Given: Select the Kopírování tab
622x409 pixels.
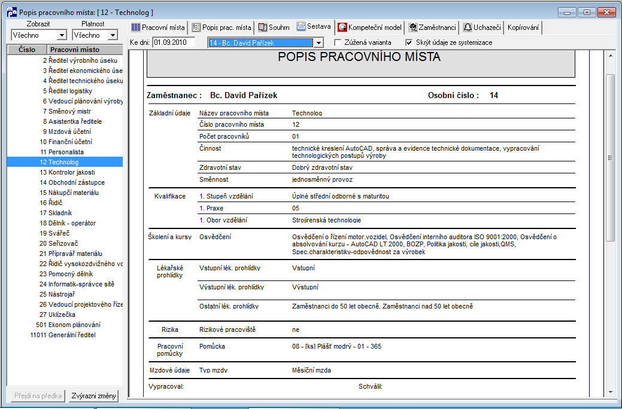Looking at the screenshot, I should [523, 28].
